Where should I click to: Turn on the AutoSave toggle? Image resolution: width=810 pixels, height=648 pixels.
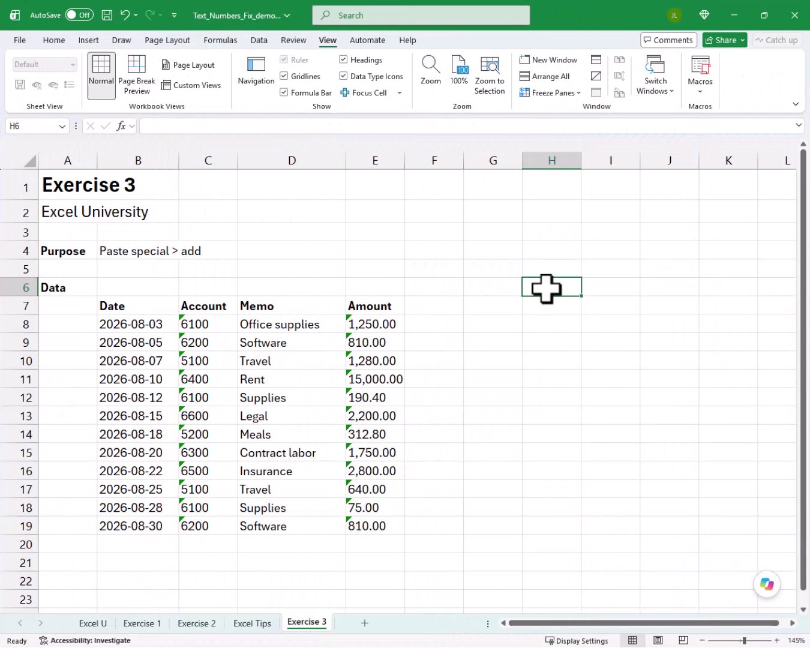[79, 15]
